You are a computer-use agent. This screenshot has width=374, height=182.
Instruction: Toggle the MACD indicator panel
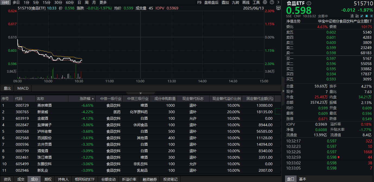coord(23,88)
